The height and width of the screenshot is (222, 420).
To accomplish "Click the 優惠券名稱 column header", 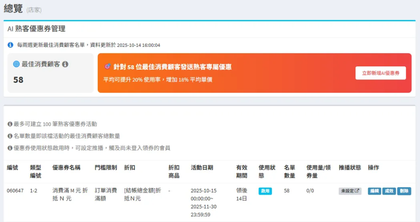I will coord(66,168).
